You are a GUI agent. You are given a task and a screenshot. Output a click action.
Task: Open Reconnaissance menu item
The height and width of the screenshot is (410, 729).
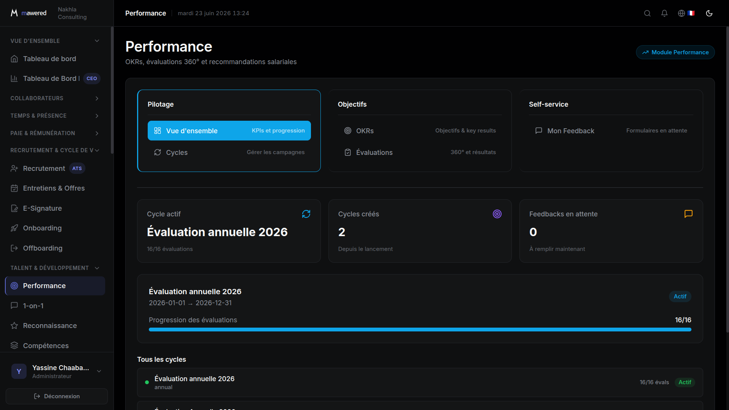(55, 326)
